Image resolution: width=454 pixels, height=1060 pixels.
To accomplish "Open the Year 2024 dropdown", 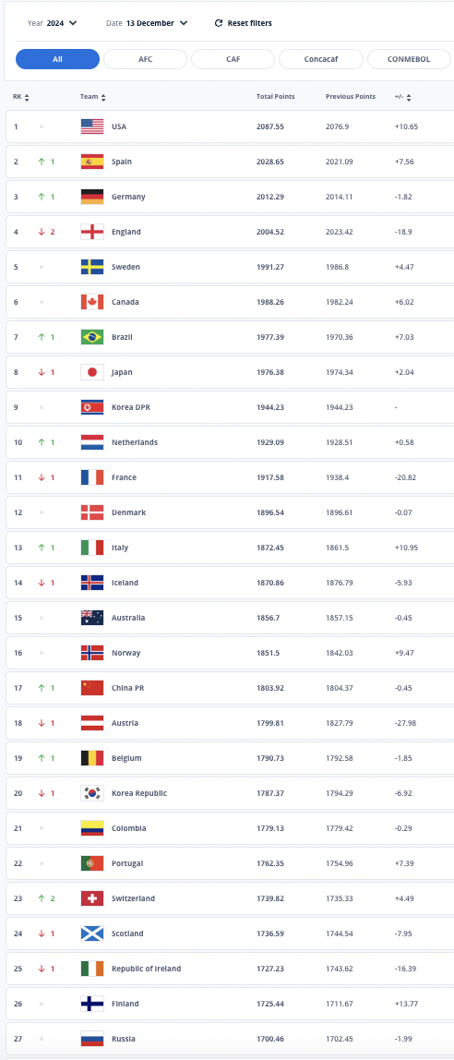I will tap(53, 23).
